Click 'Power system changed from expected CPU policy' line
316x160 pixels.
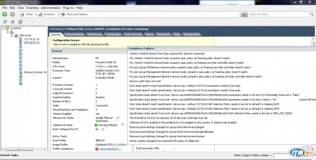tap(164, 141)
